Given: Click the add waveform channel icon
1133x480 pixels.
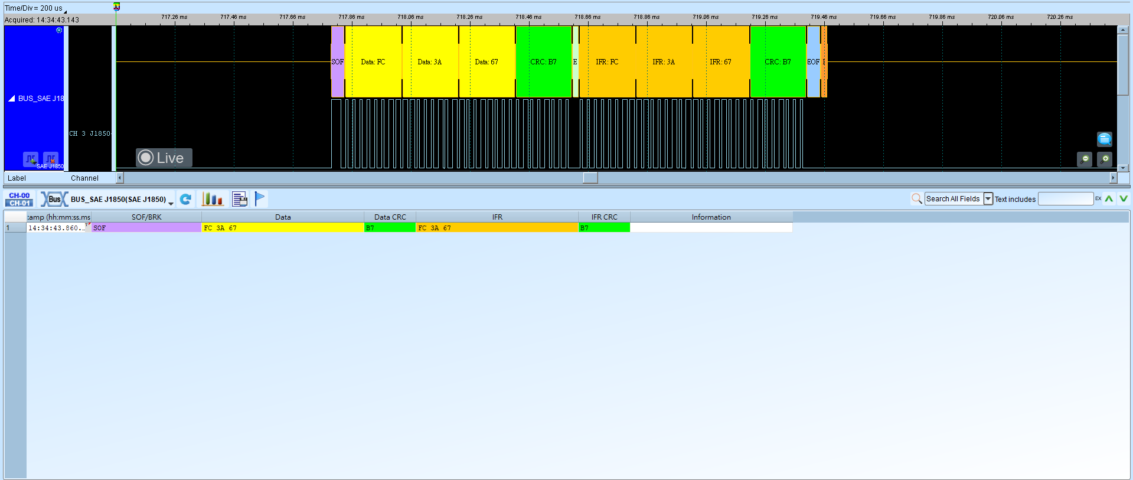Looking at the screenshot, I should pos(31,159).
